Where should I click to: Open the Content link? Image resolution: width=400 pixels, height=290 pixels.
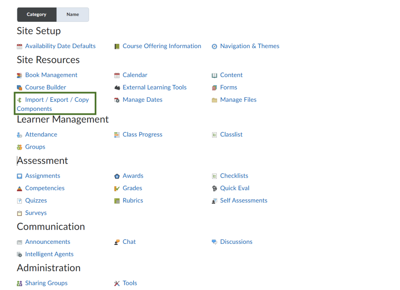pyautogui.click(x=231, y=75)
